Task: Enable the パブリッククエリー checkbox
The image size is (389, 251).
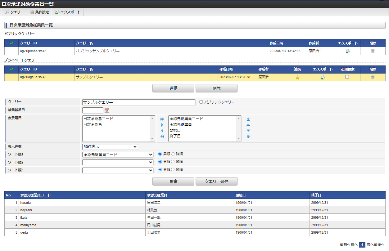Action: point(201,102)
